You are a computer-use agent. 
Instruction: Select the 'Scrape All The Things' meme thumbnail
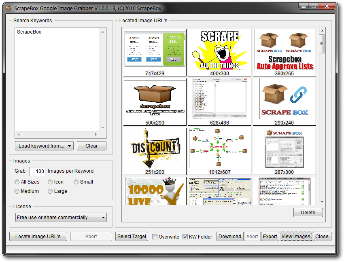pos(219,49)
